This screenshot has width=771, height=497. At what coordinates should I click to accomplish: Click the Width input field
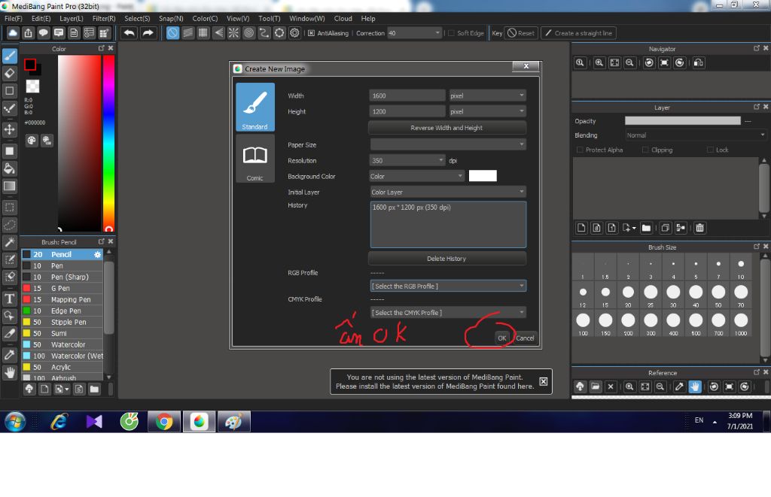pyautogui.click(x=407, y=95)
